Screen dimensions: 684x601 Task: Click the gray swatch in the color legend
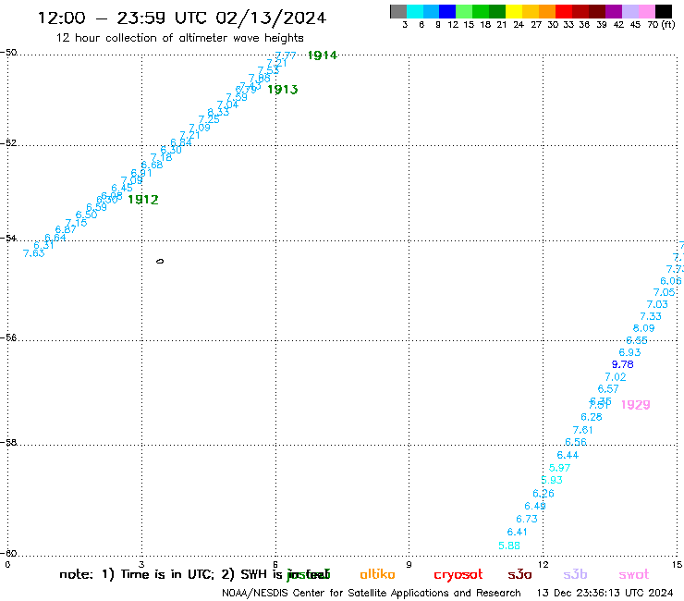pyautogui.click(x=398, y=11)
